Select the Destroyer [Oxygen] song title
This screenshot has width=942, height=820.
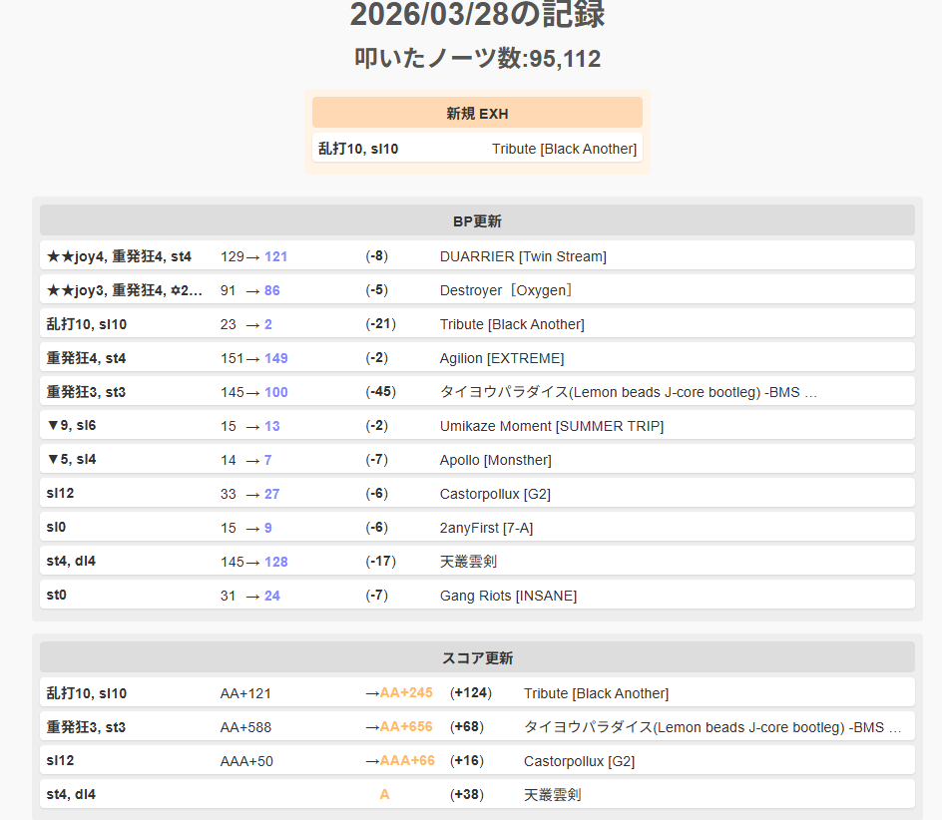pos(506,290)
